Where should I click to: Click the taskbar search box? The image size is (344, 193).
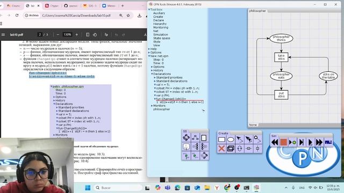118,188
